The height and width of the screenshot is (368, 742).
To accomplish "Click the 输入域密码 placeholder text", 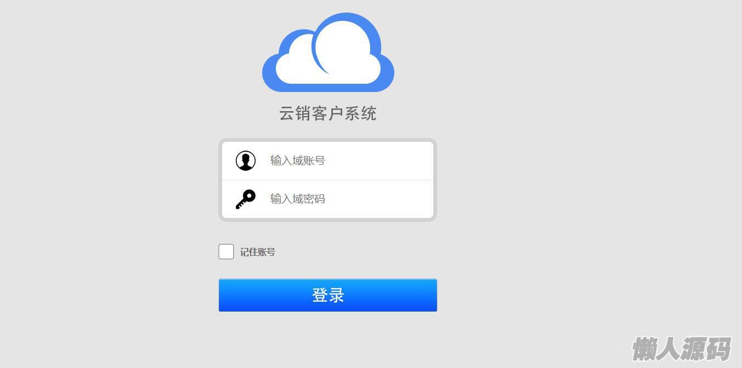I will click(298, 199).
